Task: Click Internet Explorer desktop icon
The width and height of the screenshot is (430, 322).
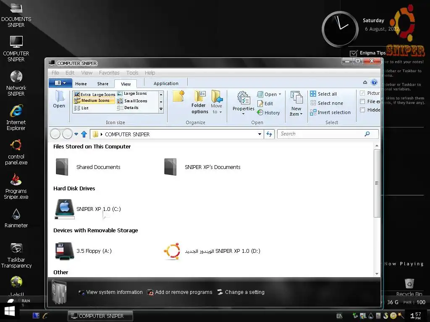Action: coord(16,117)
